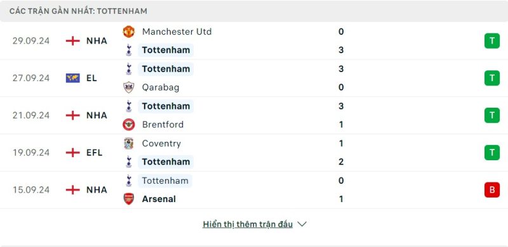Click the EL competition label
The image size is (508, 247).
(x=91, y=79)
